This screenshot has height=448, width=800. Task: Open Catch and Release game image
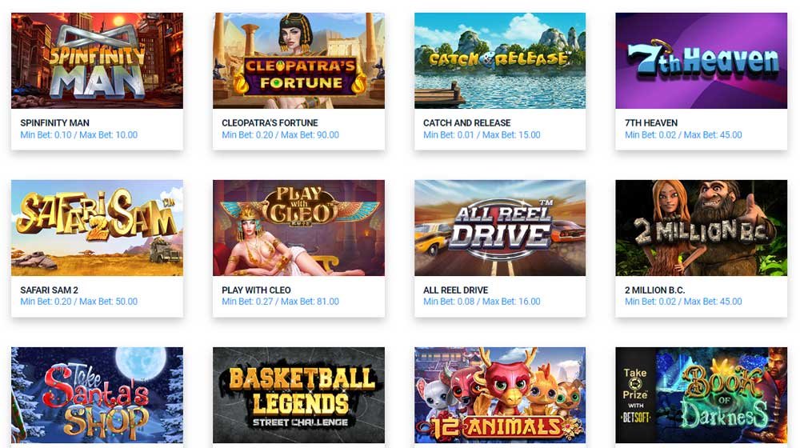pyautogui.click(x=500, y=61)
